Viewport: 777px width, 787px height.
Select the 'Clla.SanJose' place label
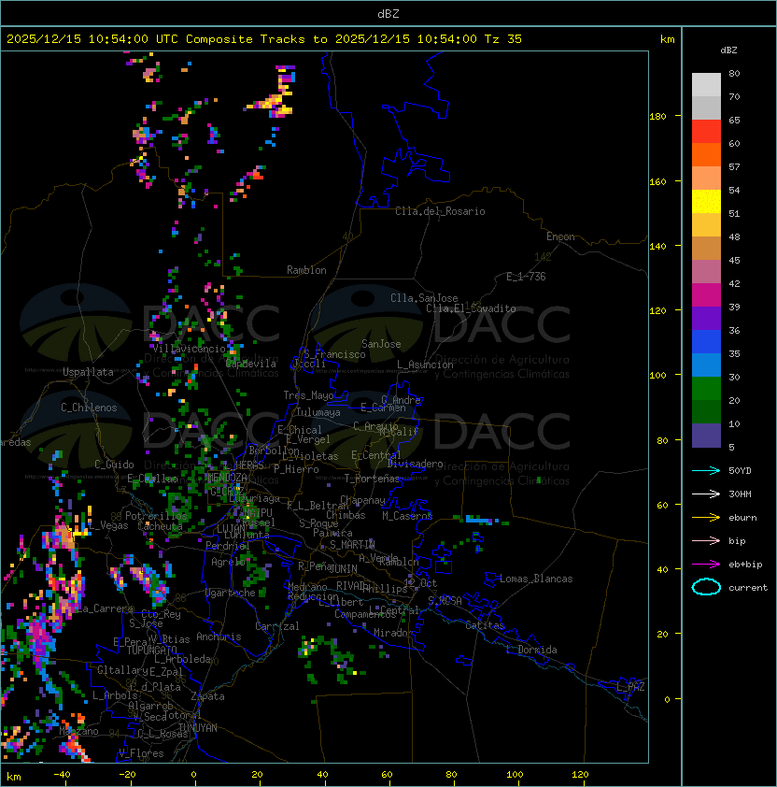(424, 298)
